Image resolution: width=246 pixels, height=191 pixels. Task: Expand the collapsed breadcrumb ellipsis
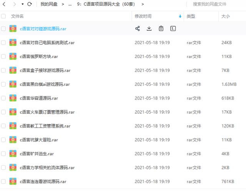pos(70,5)
